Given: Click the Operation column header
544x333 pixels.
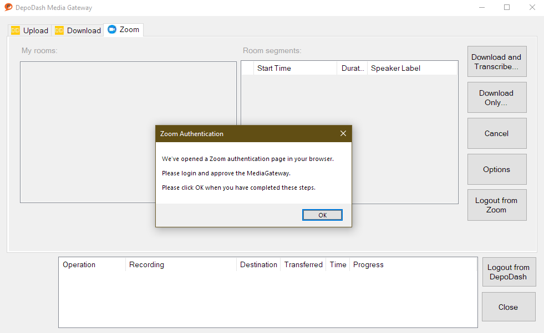Looking at the screenshot, I should point(92,265).
